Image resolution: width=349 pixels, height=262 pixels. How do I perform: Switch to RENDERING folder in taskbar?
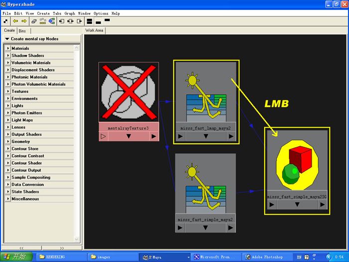coord(60,257)
